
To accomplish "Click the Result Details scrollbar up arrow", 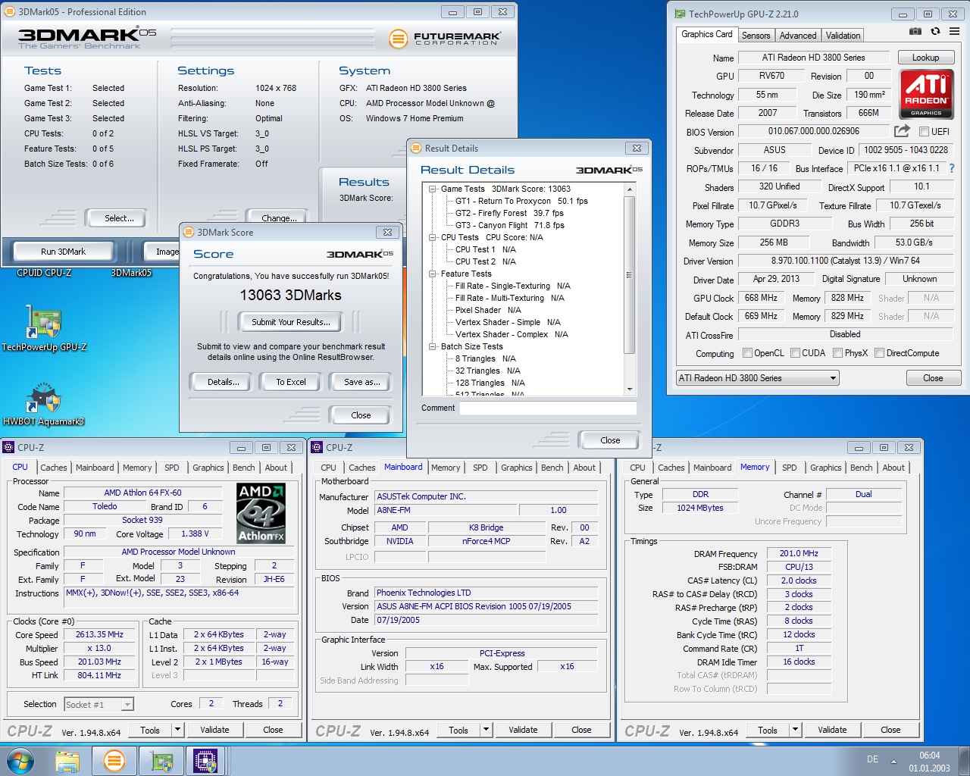I will 629,188.
